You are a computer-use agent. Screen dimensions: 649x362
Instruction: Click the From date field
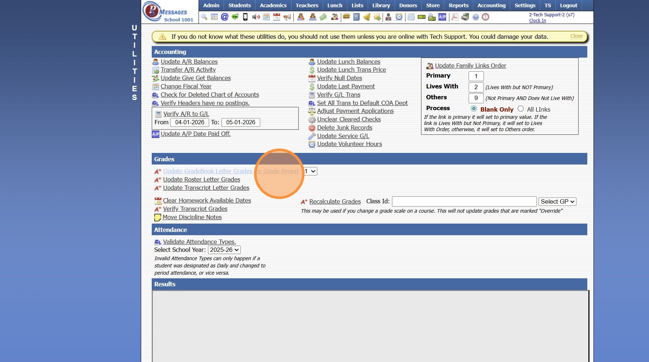click(189, 122)
